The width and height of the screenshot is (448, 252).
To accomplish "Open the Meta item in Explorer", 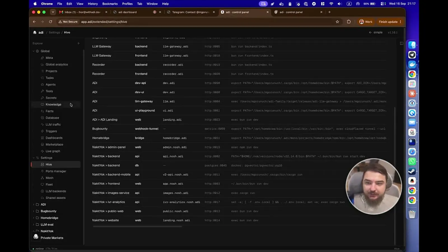I will point(49,58).
